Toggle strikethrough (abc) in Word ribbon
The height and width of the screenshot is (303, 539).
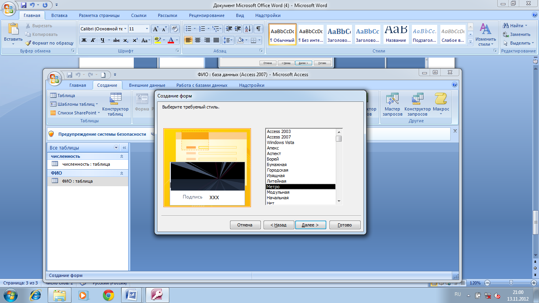[116, 40]
